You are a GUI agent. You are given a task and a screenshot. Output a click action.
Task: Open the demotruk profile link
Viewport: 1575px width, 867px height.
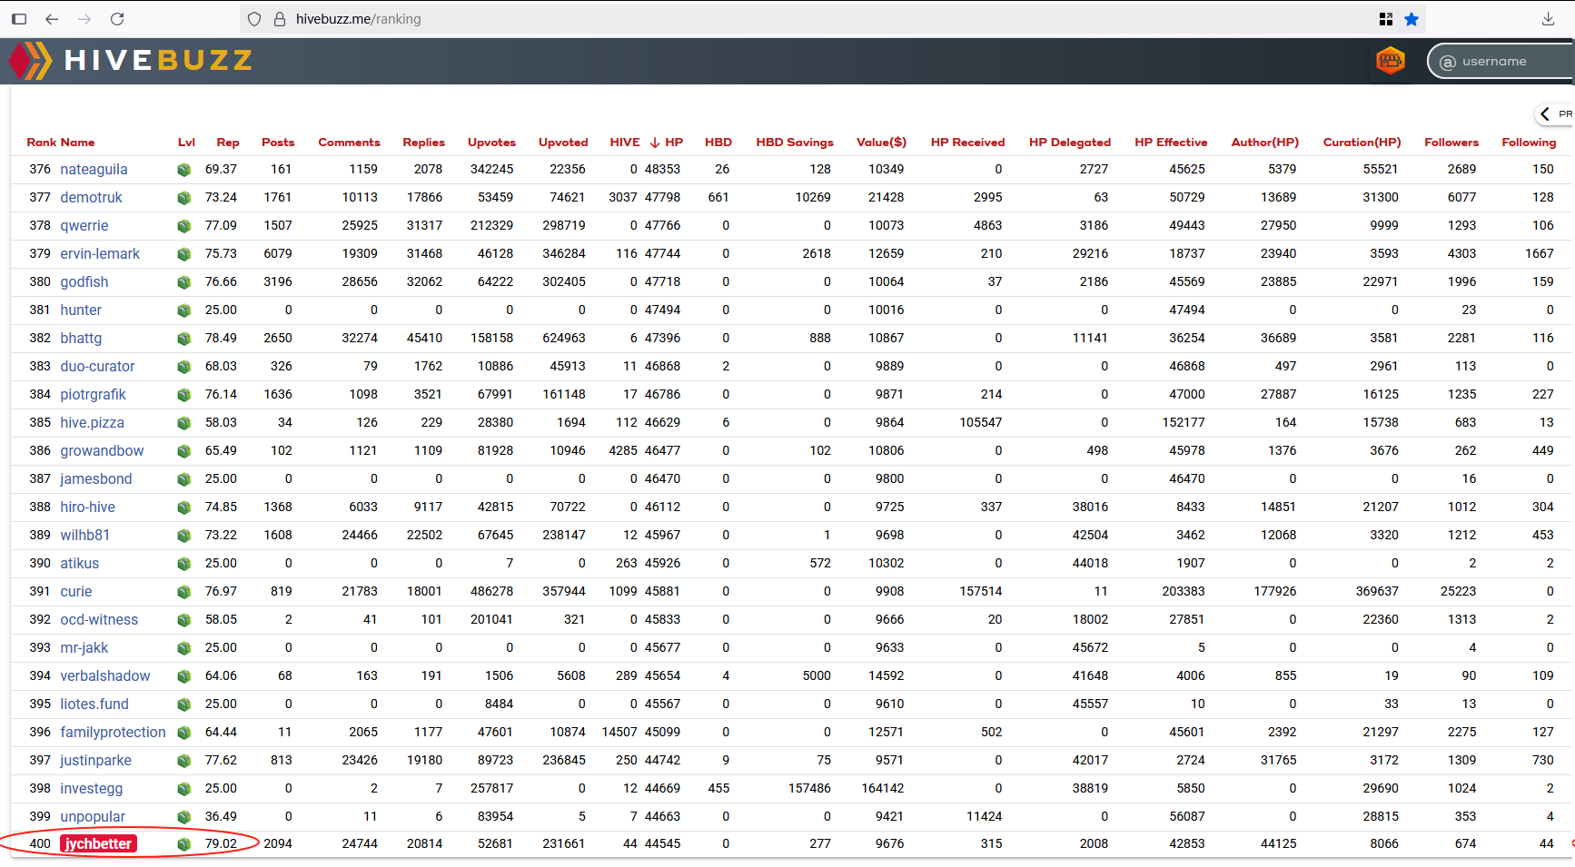(91, 197)
